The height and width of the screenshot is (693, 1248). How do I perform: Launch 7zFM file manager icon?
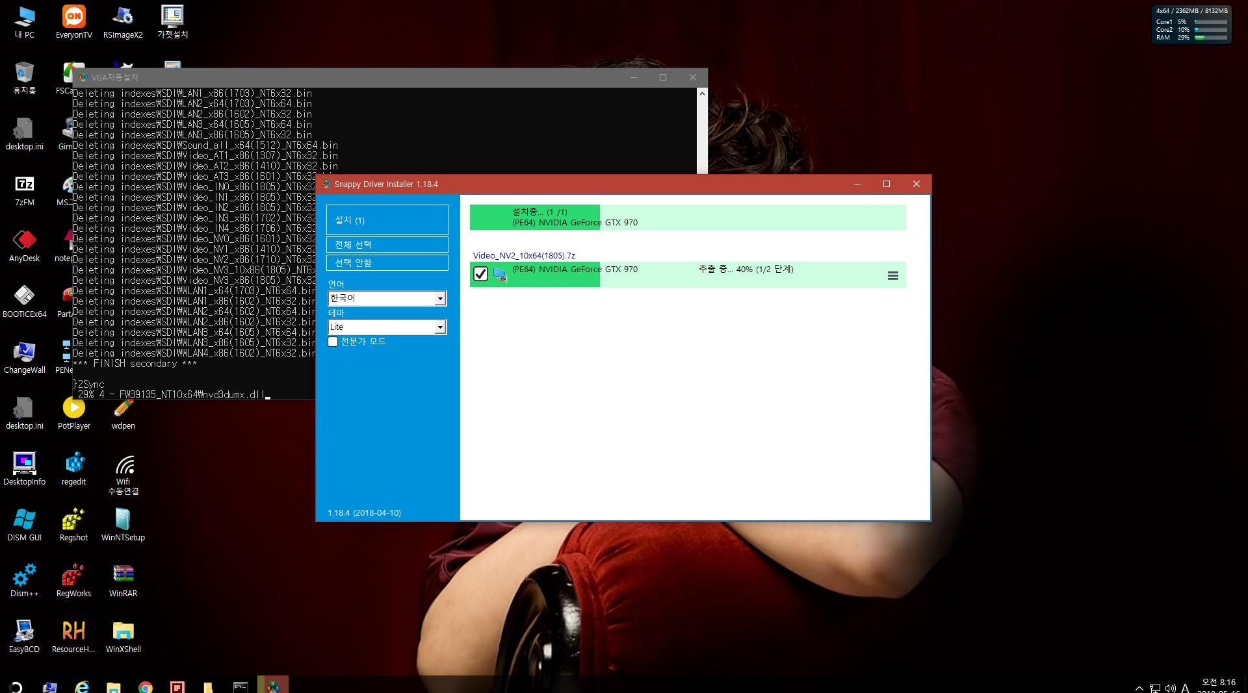[25, 190]
